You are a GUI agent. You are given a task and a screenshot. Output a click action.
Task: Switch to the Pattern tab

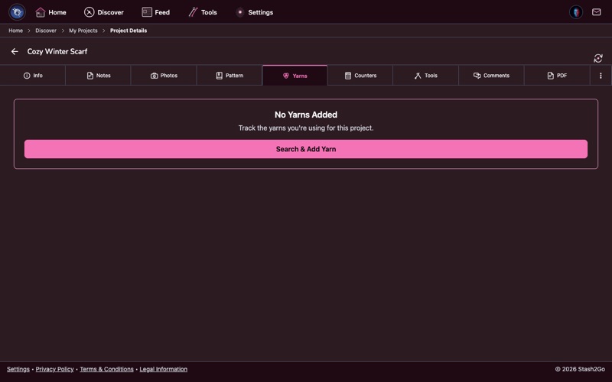tap(229, 76)
